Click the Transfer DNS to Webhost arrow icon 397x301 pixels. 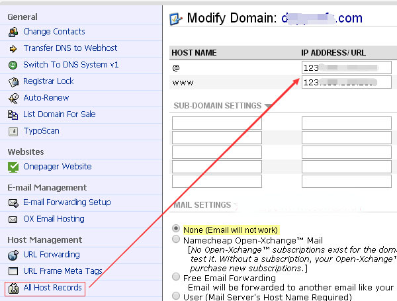13,48
